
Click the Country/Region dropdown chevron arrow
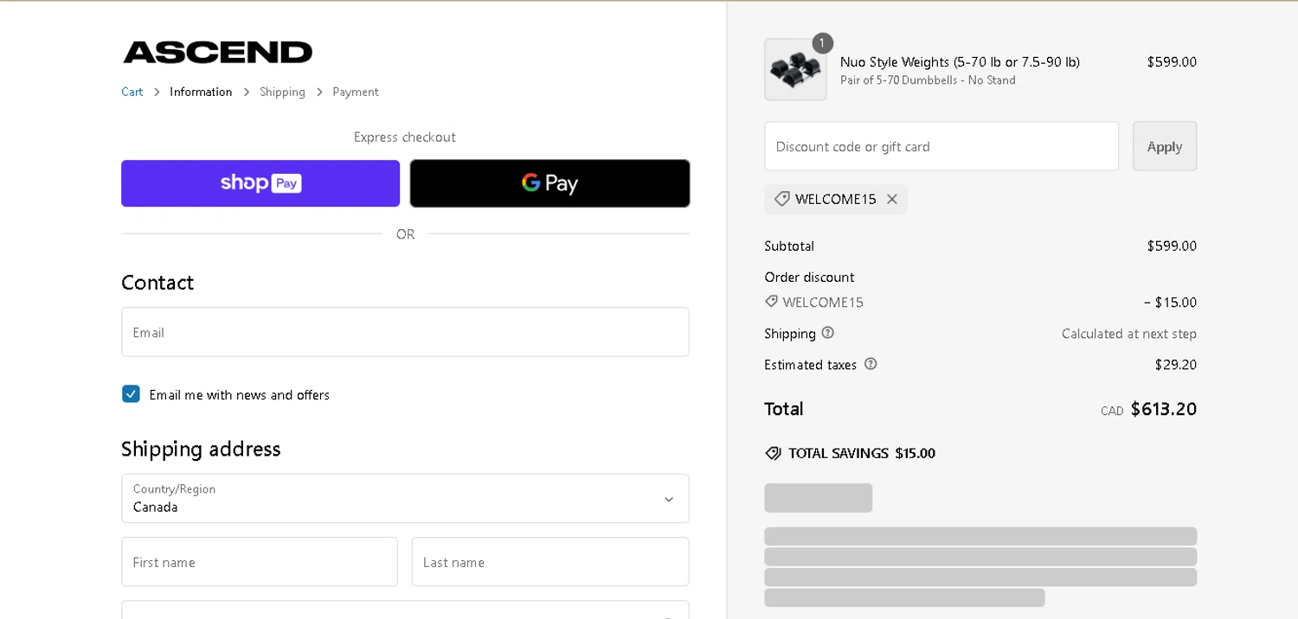tap(668, 500)
